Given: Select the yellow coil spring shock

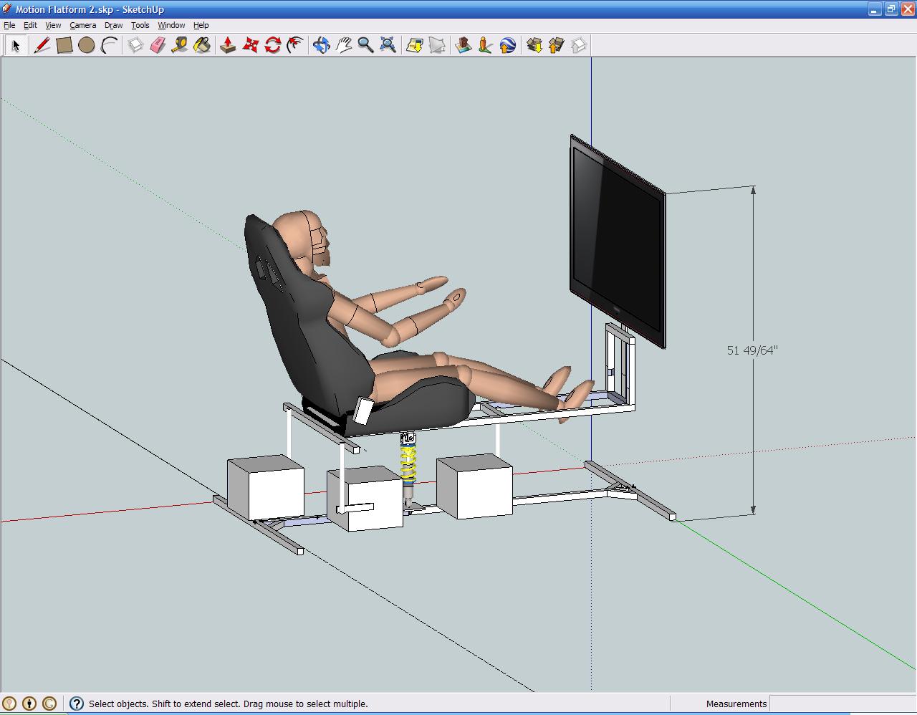Looking at the screenshot, I should point(408,465).
